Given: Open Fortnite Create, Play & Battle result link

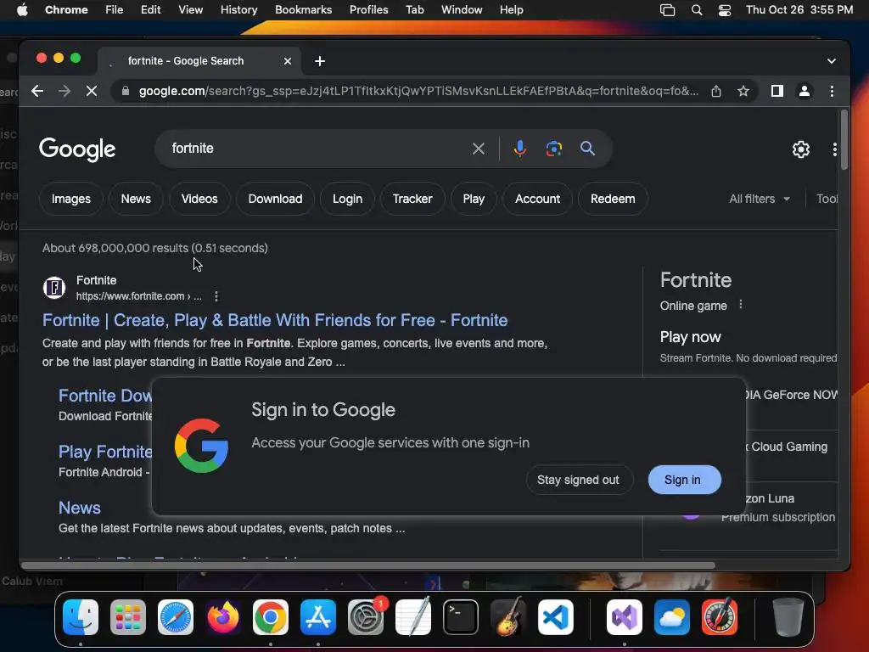Looking at the screenshot, I should 275,320.
